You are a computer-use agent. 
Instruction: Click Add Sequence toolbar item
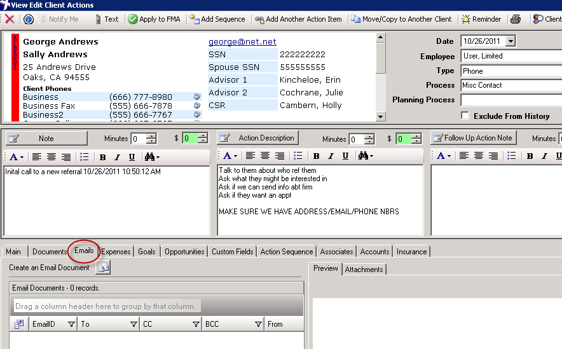pyautogui.click(x=217, y=19)
